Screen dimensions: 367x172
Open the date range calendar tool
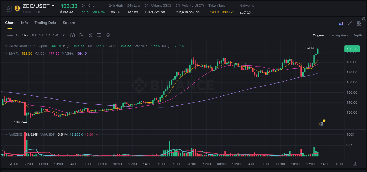tap(73, 35)
